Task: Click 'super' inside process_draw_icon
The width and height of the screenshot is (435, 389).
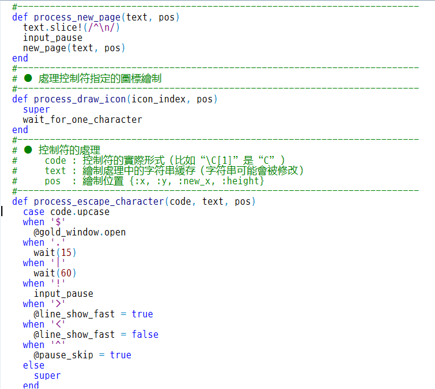Action: [x=36, y=110]
